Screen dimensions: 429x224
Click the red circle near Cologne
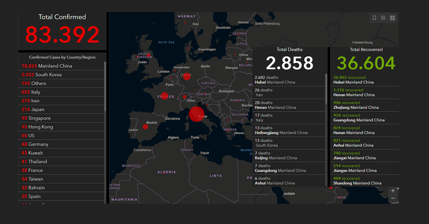tap(187, 76)
